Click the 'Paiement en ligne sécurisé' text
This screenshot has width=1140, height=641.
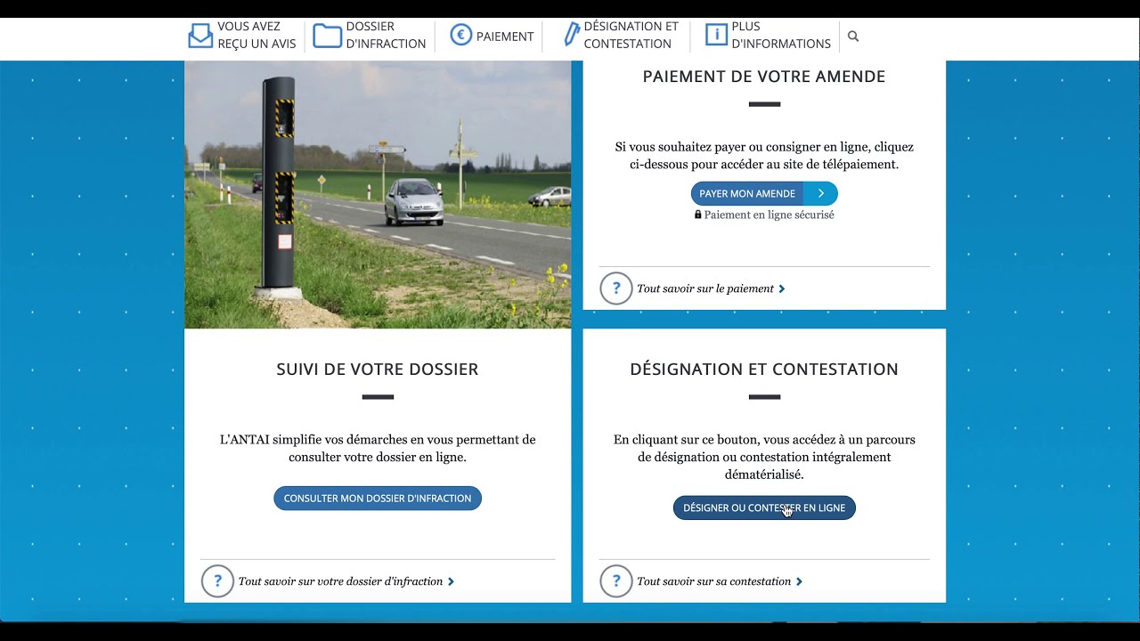click(769, 215)
